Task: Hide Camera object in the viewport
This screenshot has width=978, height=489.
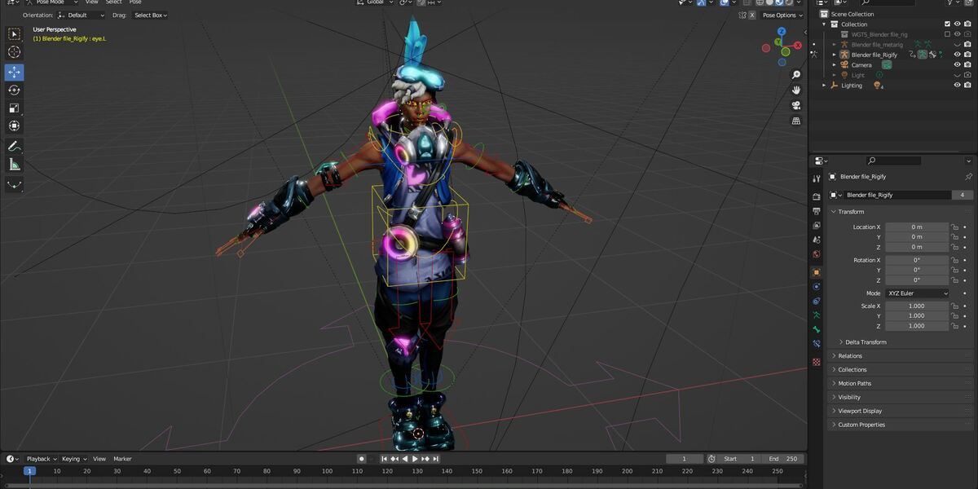Action: click(958, 65)
